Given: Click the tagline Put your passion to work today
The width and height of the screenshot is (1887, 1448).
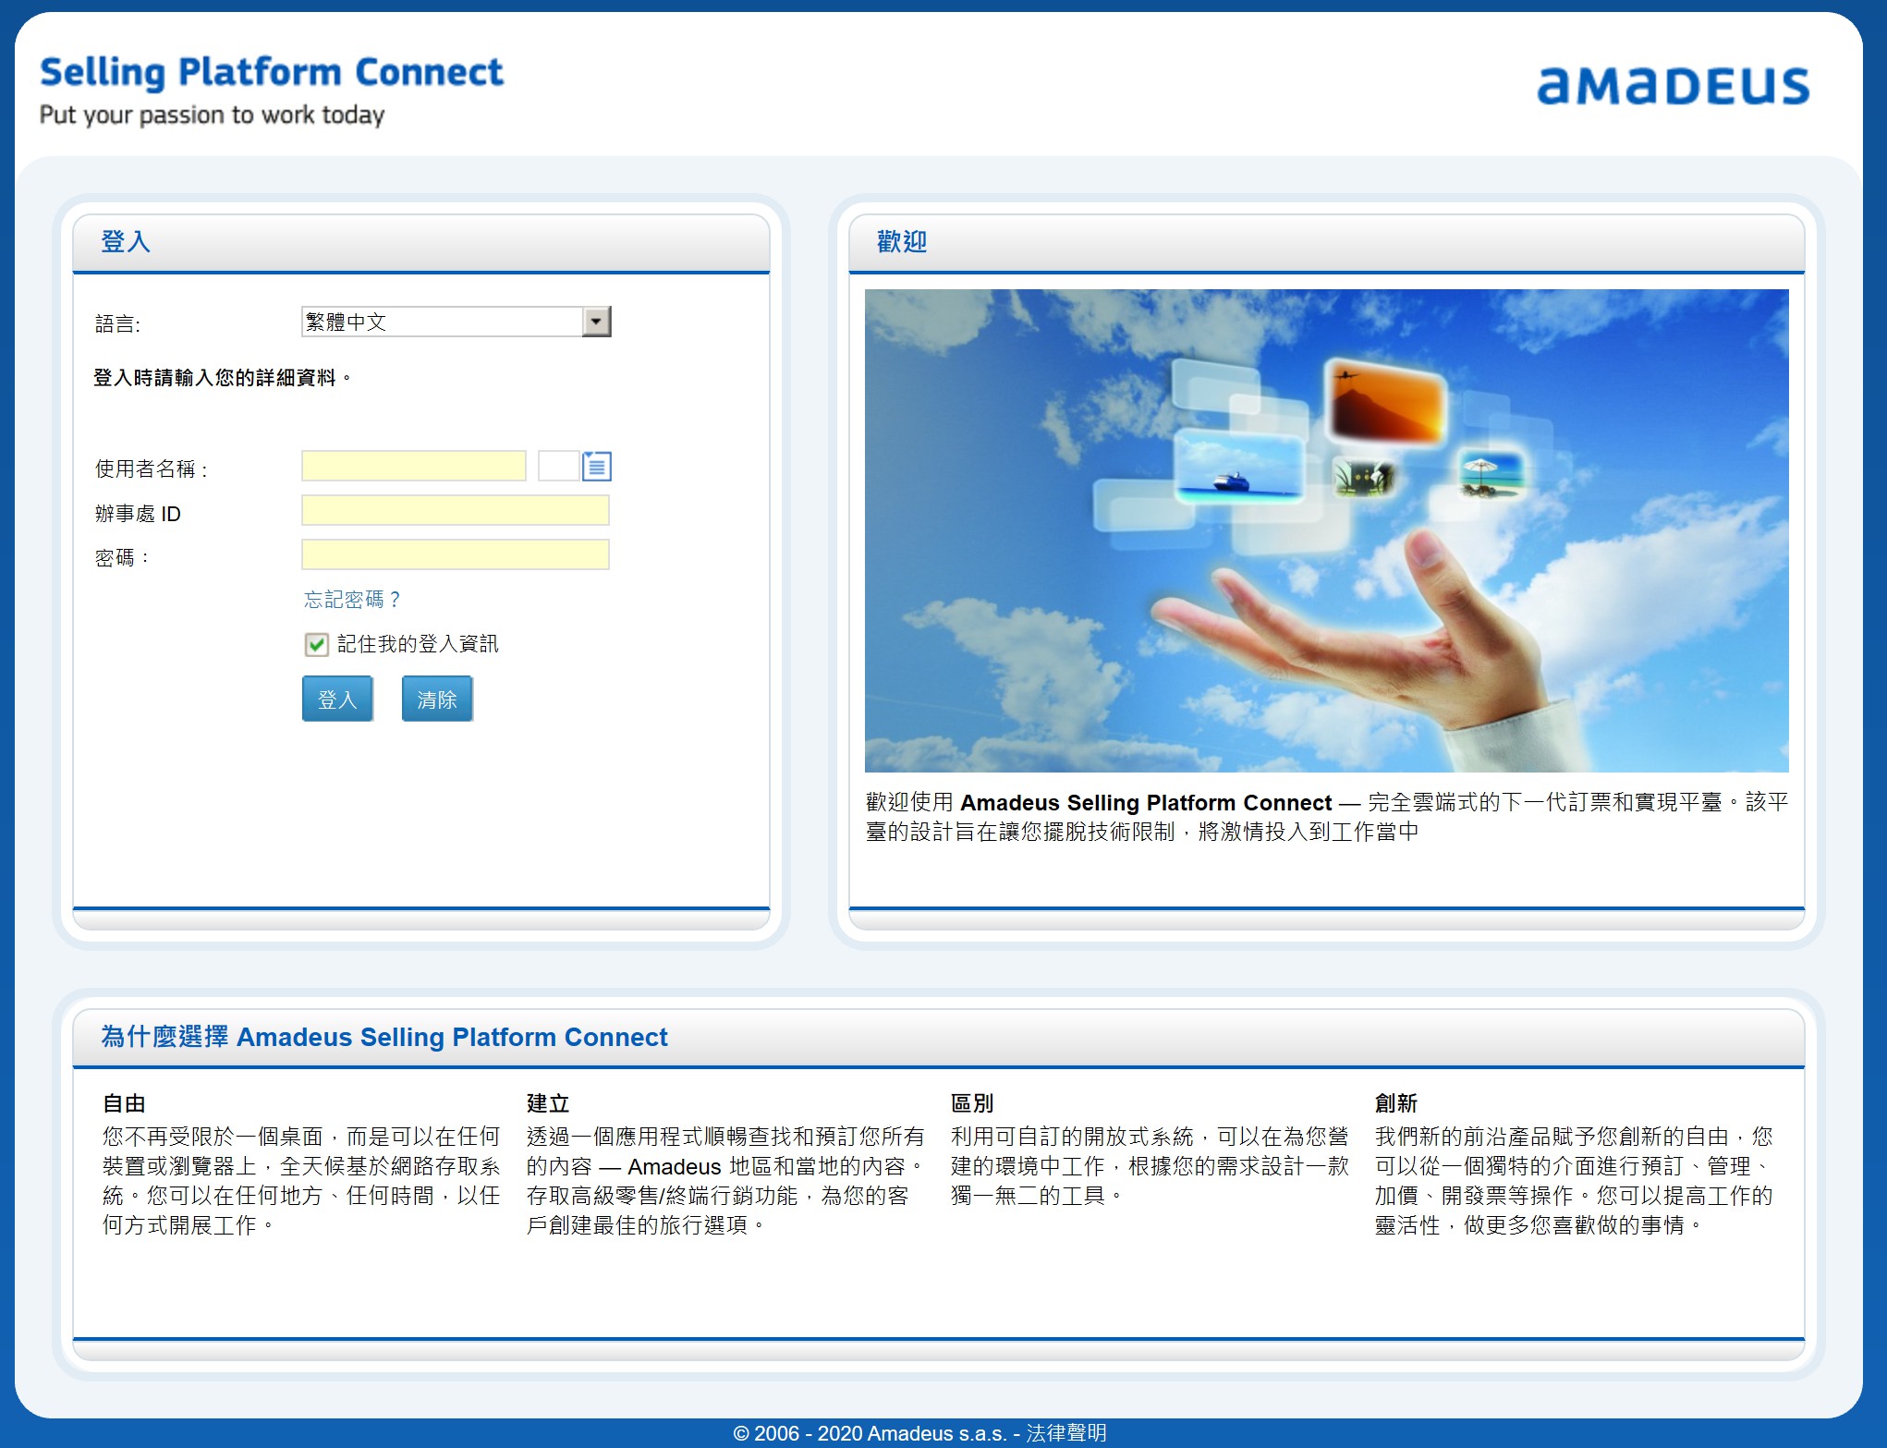Looking at the screenshot, I should pos(212,116).
